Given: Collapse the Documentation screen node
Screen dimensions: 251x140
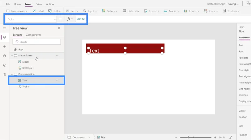Looking at the screenshot, I should [12, 74].
